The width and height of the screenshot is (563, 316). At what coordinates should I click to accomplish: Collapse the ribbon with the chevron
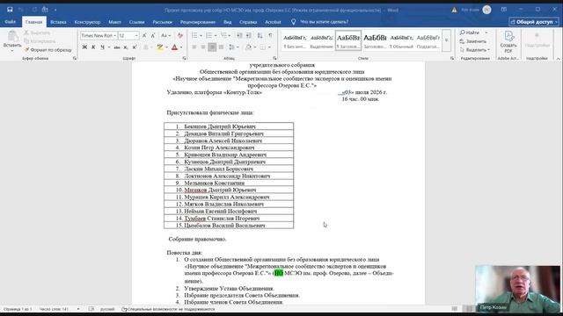558,59
